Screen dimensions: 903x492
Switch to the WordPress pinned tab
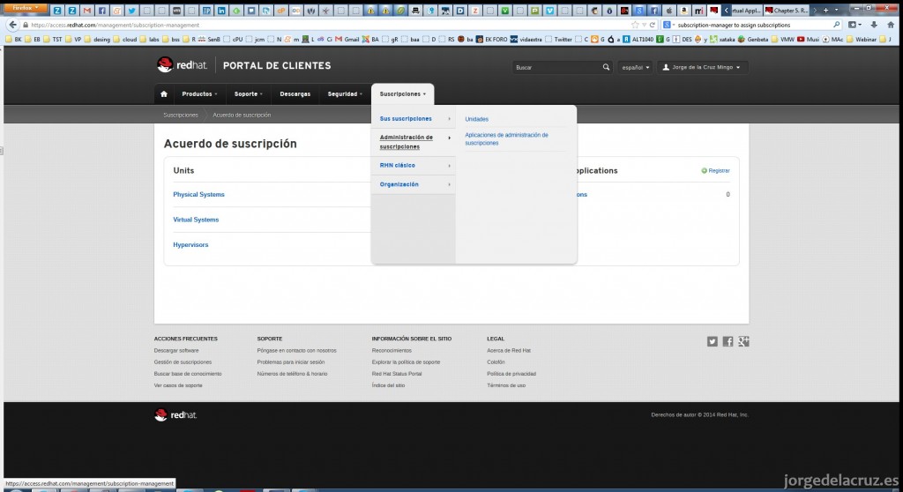click(311, 11)
